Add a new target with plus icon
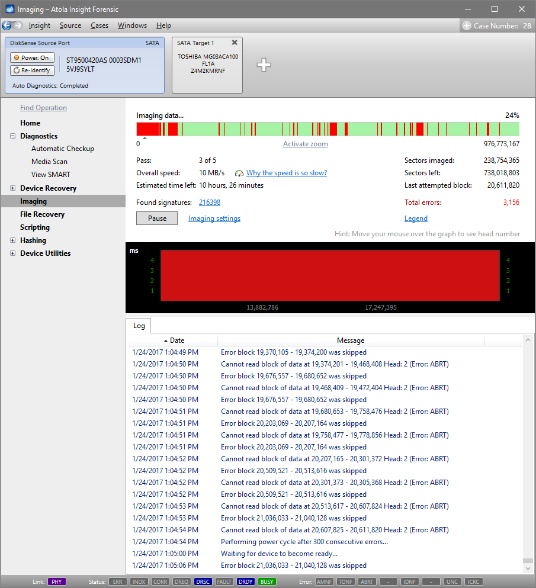 click(x=264, y=65)
